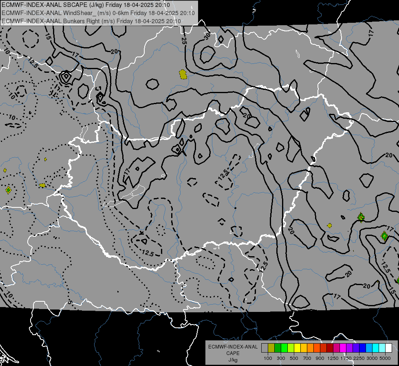
Task: Click the 100 legend value
Action: pyautogui.click(x=268, y=358)
